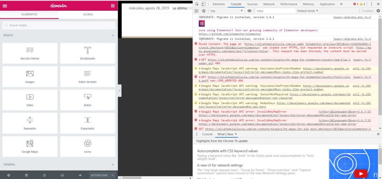Select the Espaciador widget
Screen dimensions: 382x179
click(88, 123)
